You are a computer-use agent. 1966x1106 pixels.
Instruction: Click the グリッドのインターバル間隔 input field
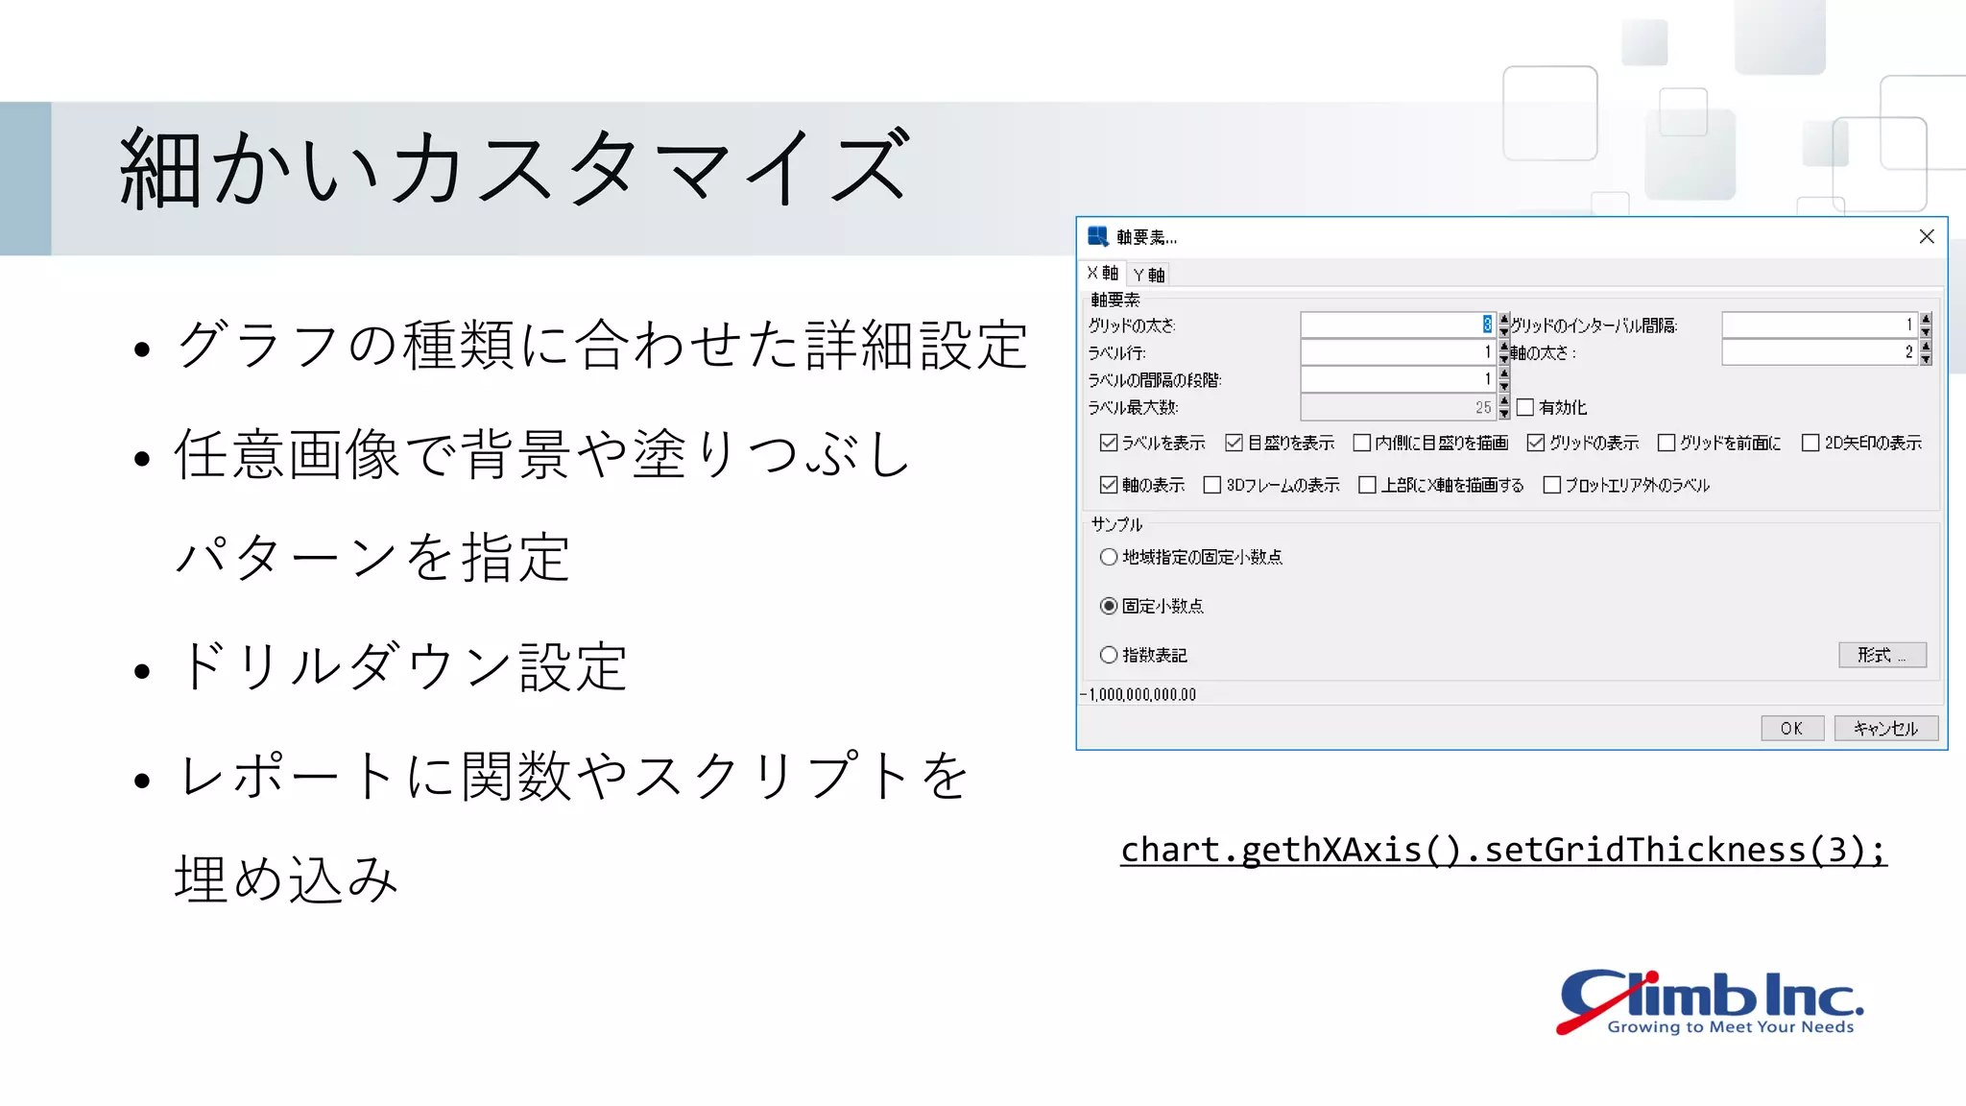tap(1819, 325)
